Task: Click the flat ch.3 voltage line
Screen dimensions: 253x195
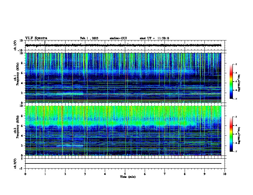Action: coord(123,163)
